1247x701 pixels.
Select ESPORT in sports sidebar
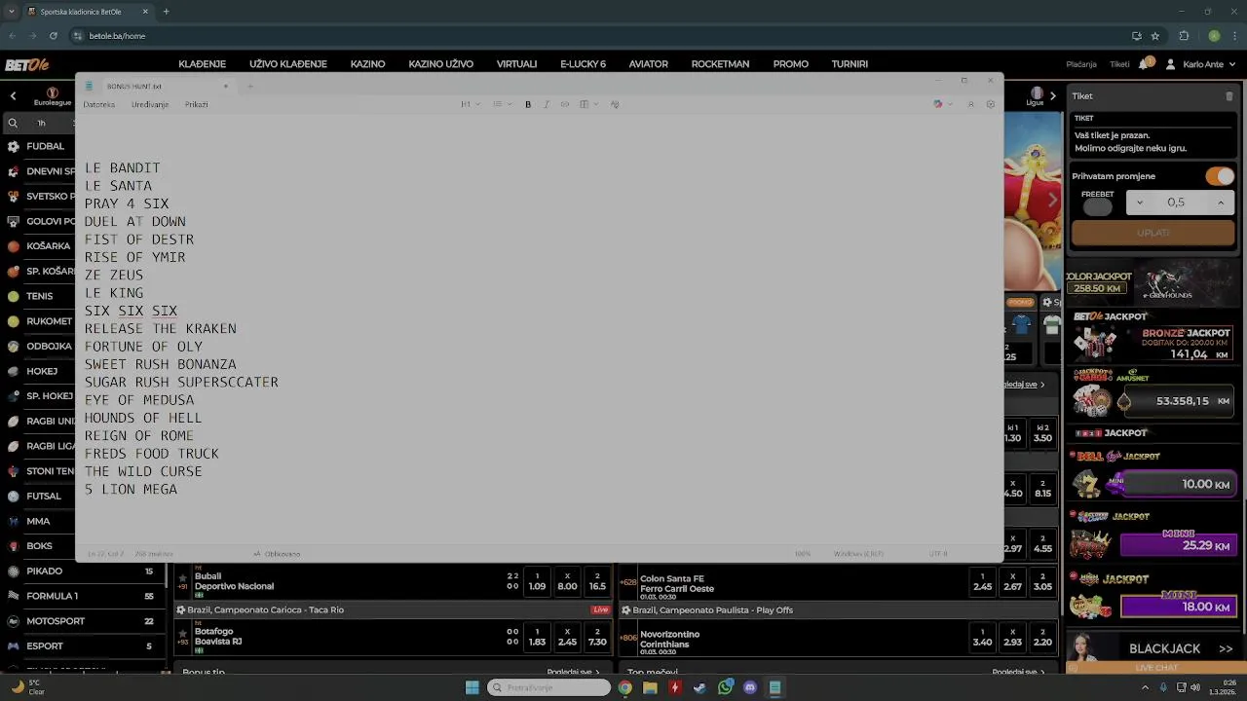coord(45,646)
